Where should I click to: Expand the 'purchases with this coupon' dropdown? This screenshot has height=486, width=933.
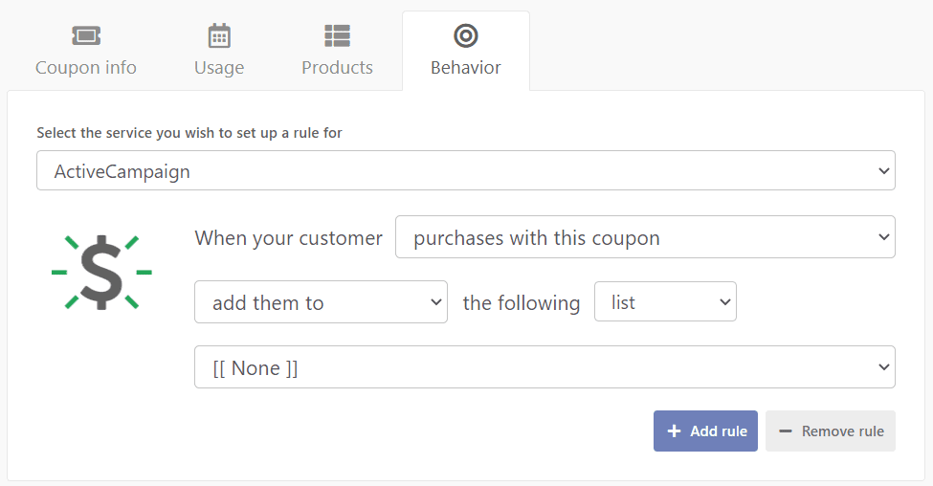(x=645, y=236)
